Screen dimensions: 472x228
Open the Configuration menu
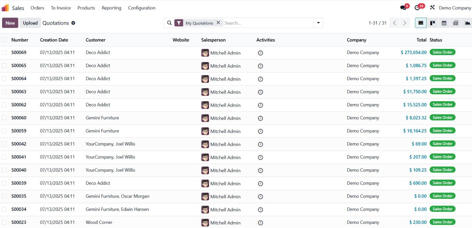click(x=142, y=8)
